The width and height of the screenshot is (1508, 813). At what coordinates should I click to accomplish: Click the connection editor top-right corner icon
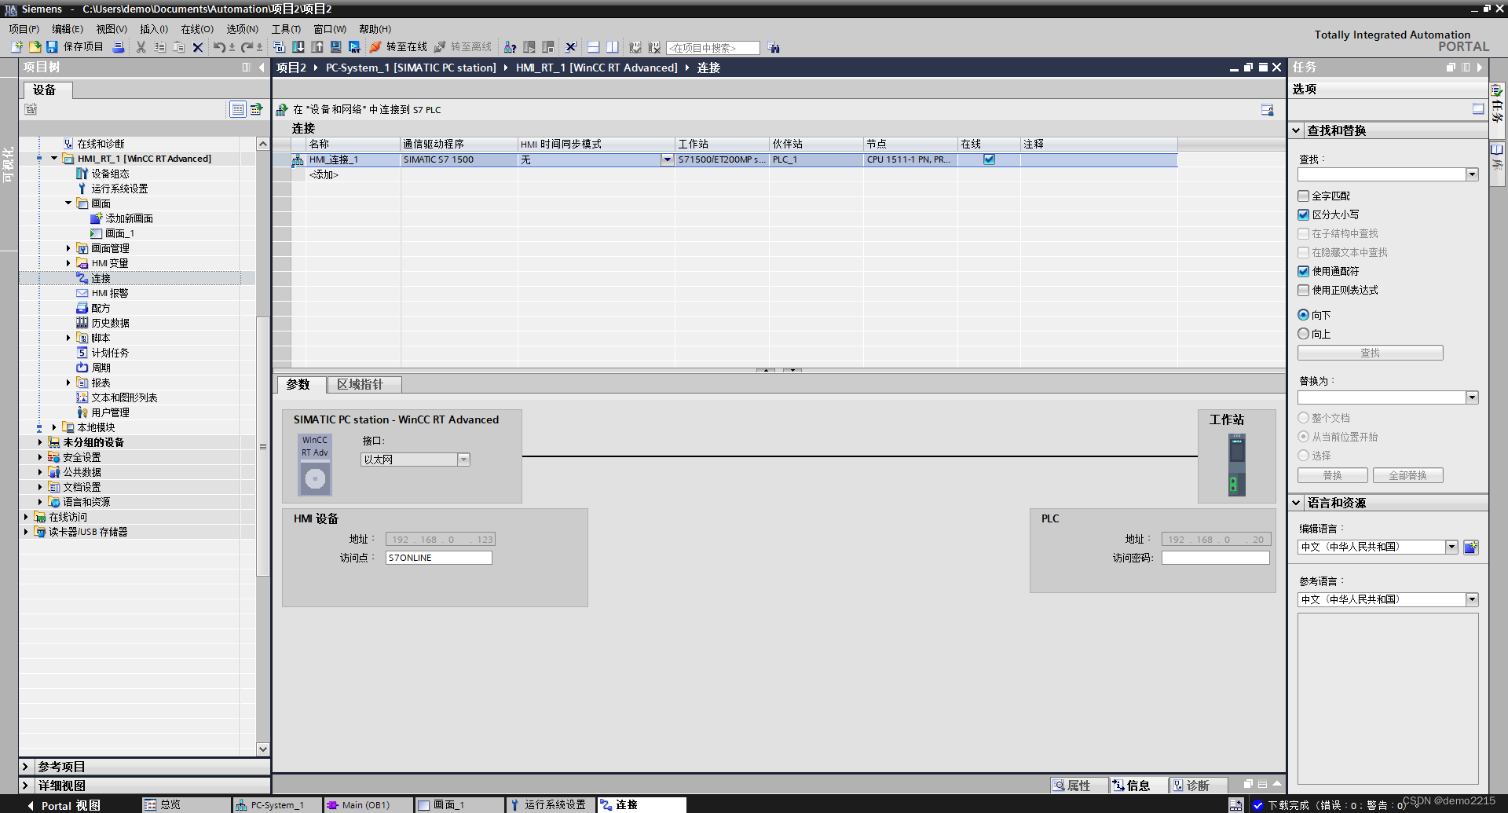[x=1267, y=110]
